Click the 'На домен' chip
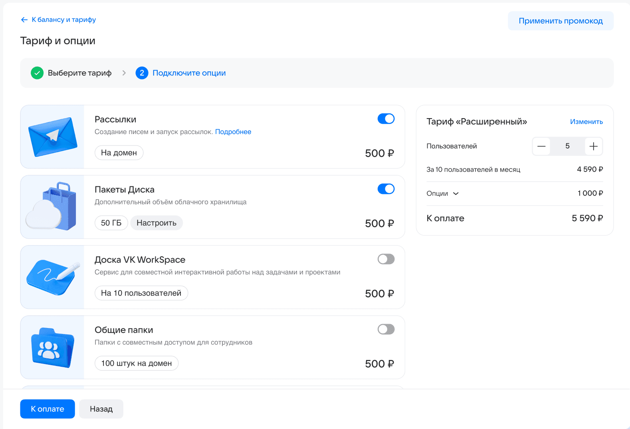Viewport: 630px width, 429px height. [x=119, y=152]
